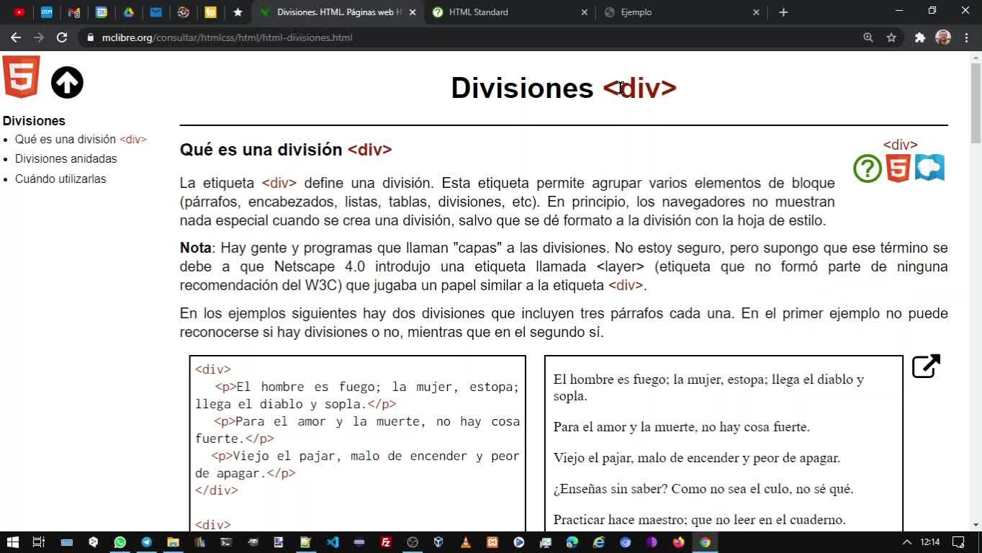Close the HTML Standard tab

(584, 12)
